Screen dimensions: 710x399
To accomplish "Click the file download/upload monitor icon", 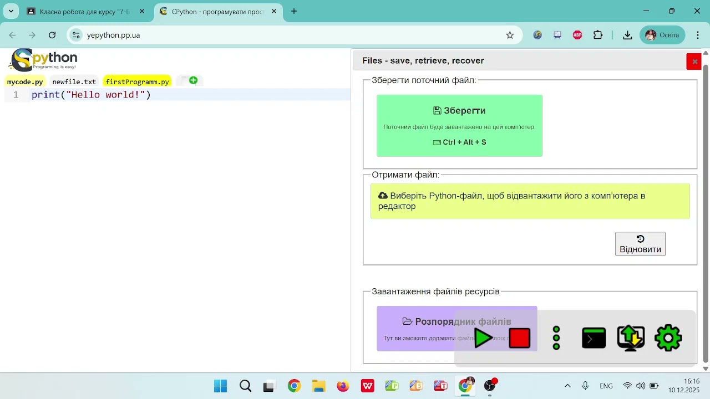I will tap(631, 338).
